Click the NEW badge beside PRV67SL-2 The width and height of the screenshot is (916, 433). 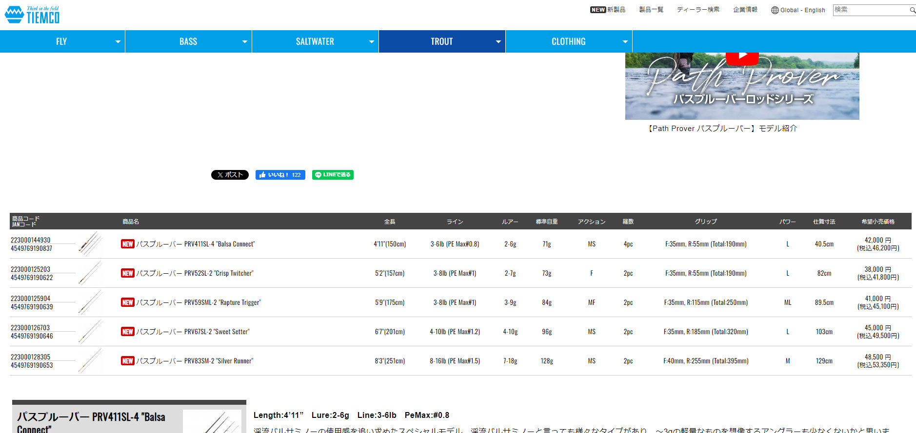(128, 332)
